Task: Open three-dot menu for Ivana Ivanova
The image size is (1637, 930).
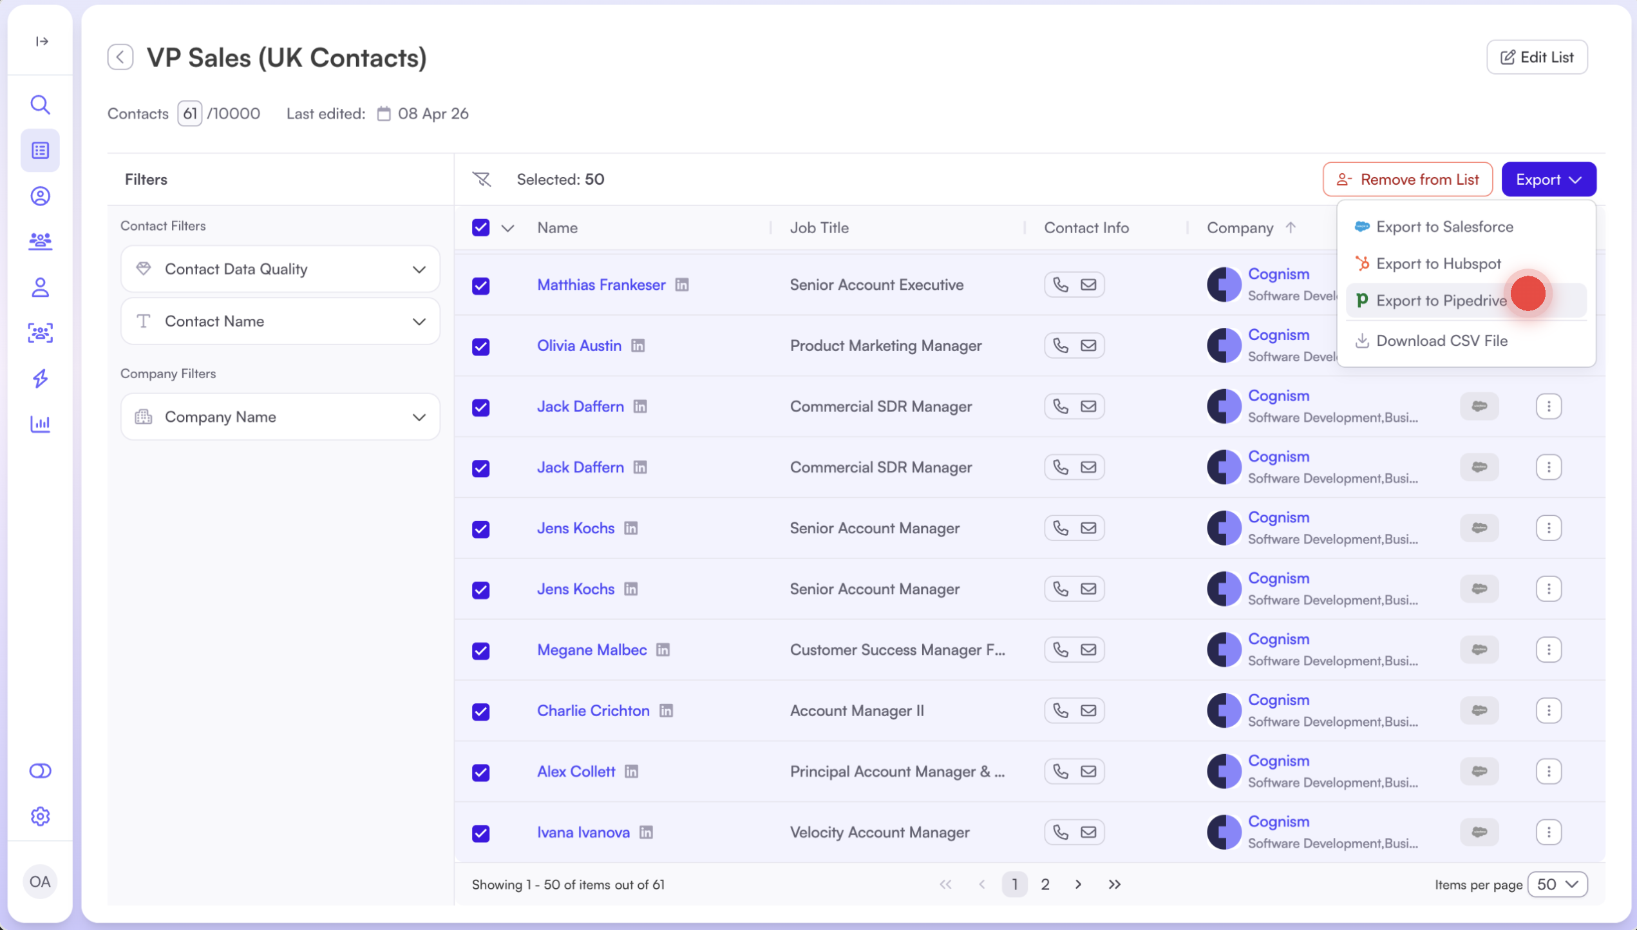Action: point(1549,832)
